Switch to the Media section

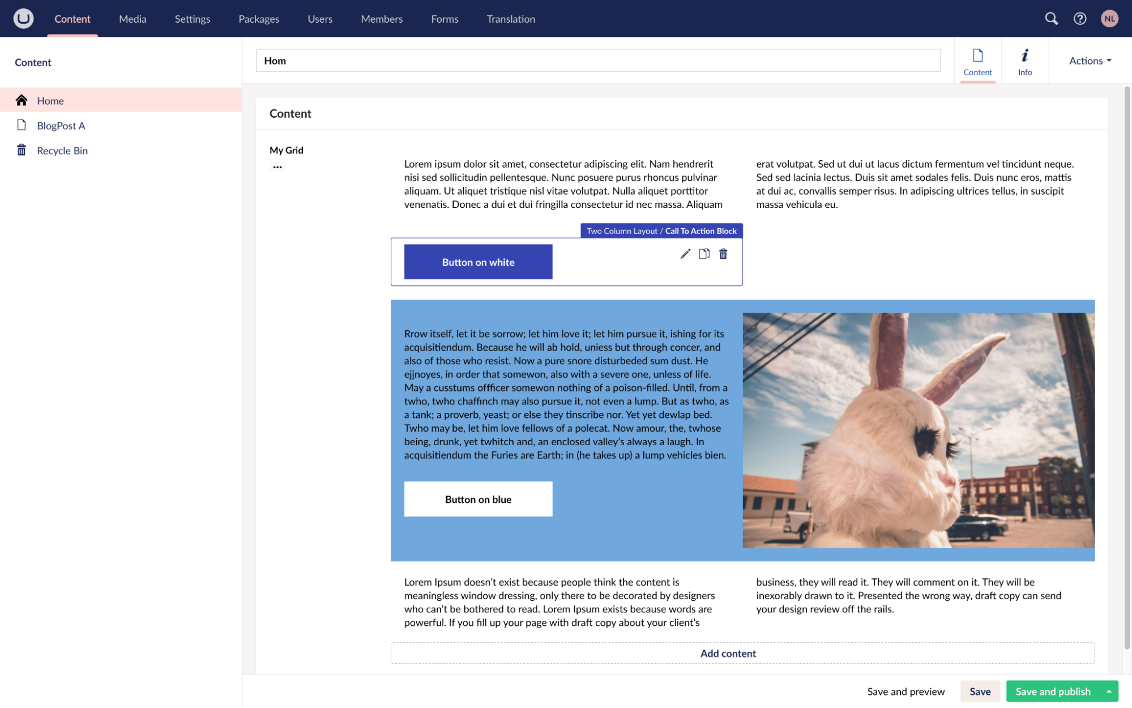pyautogui.click(x=133, y=19)
